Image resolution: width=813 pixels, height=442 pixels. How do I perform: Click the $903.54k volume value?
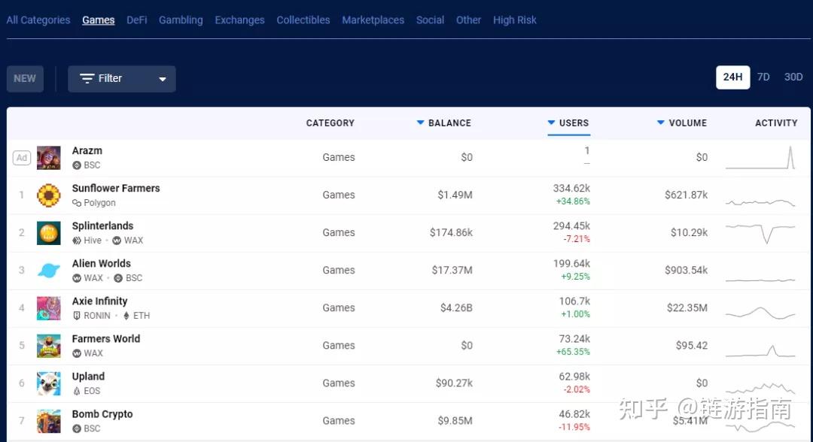pos(686,270)
